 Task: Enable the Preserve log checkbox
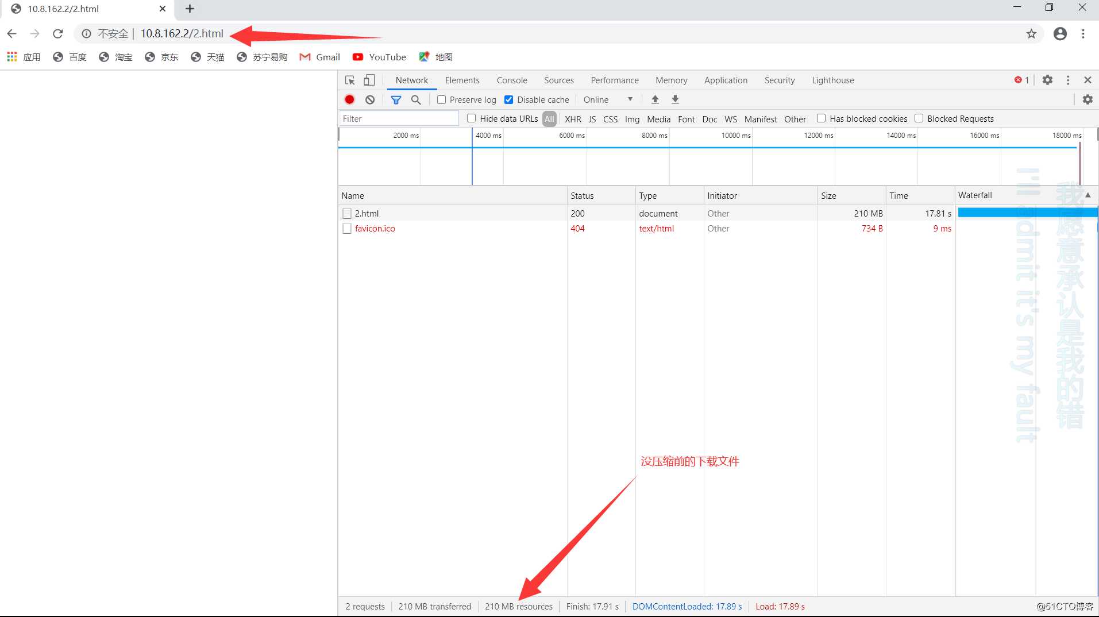point(441,99)
